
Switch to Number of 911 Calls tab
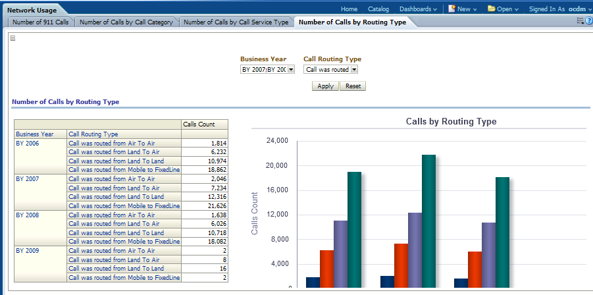click(40, 22)
